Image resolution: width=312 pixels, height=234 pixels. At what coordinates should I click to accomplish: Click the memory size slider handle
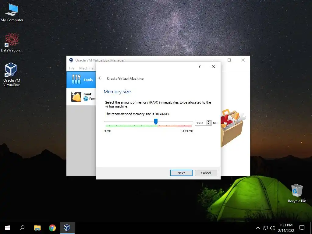point(156,121)
